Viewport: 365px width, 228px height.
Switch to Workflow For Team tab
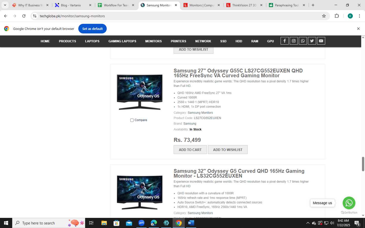click(x=116, y=5)
